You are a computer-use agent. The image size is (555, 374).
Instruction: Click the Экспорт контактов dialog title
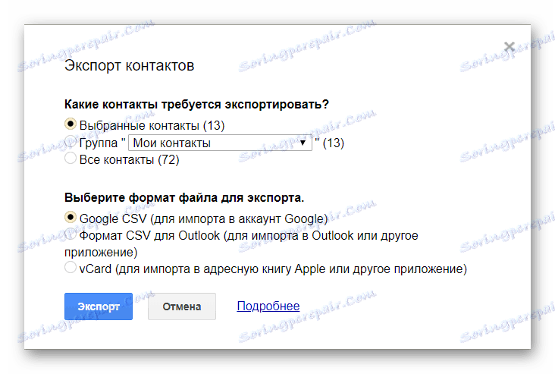click(x=129, y=65)
